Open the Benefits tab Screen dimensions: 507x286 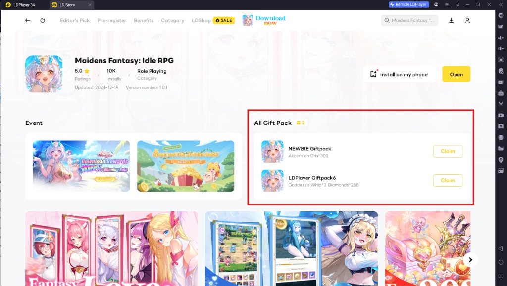(x=144, y=20)
